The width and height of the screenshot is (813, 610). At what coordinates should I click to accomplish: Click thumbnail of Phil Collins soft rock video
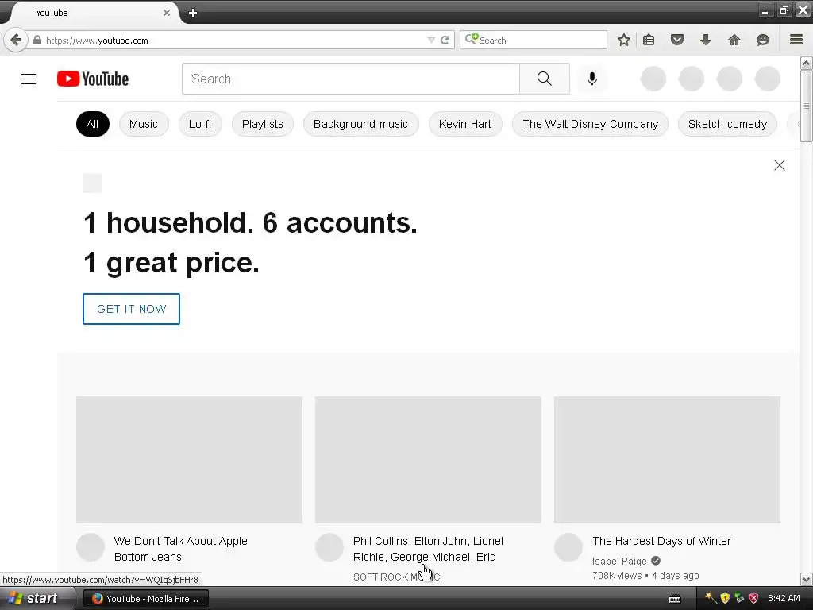click(428, 460)
